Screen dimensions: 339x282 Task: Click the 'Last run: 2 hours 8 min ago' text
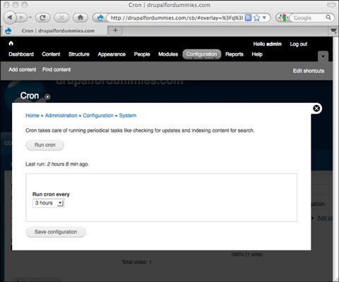coord(57,164)
